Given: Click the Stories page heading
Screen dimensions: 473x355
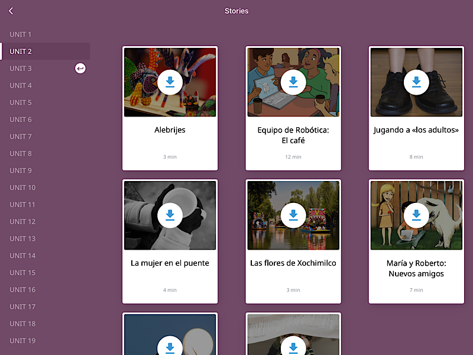Looking at the screenshot, I should point(237,11).
